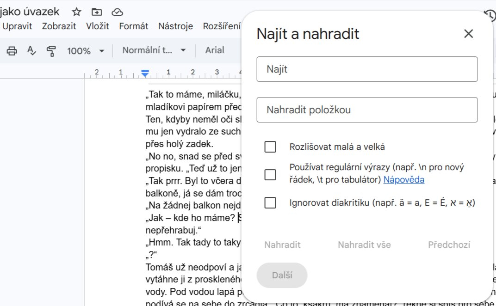This screenshot has width=496, height=306.
Task: Open the Upravit menu
Action: [x=17, y=26]
